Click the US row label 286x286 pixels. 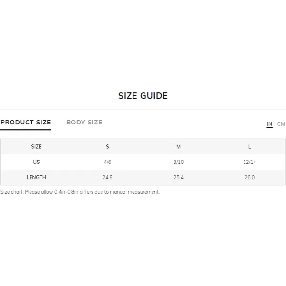pos(36,162)
